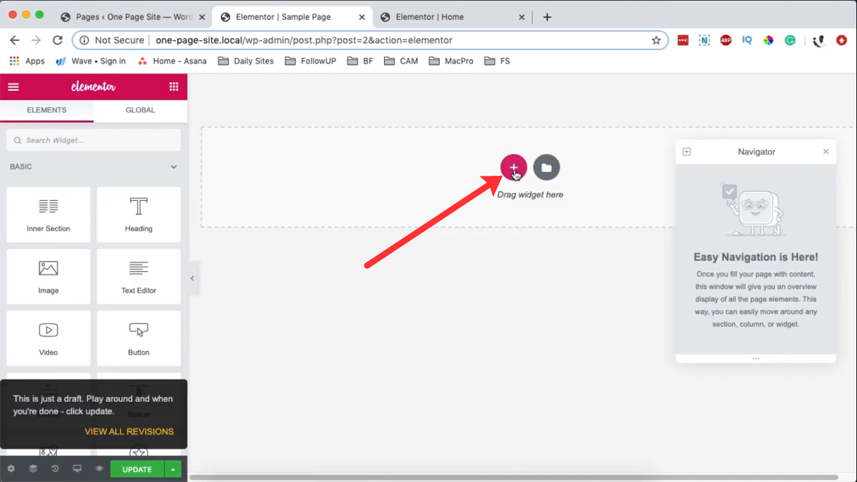Click the ABP adblock extension icon
The height and width of the screenshot is (482, 857).
pos(726,40)
